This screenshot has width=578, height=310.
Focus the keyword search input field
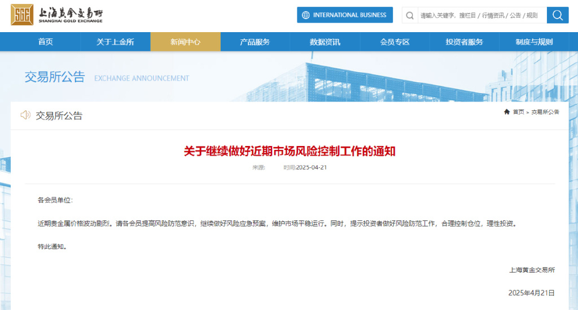(x=481, y=15)
